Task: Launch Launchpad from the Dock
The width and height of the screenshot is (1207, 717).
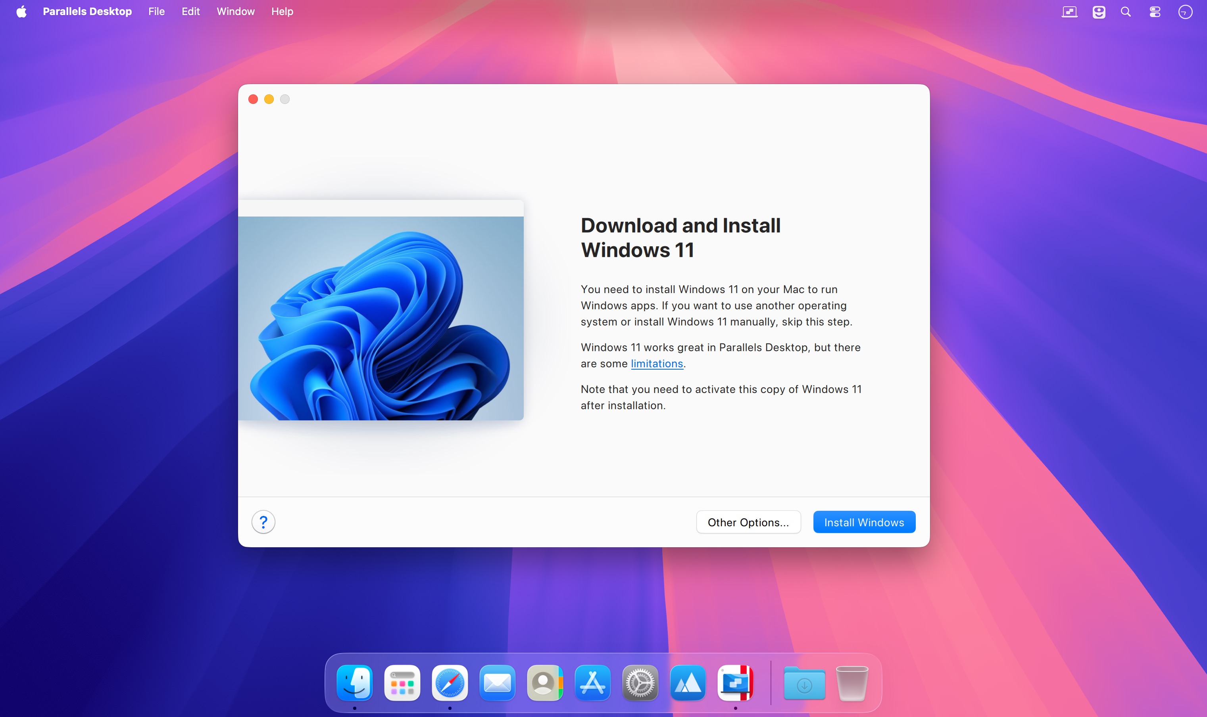Action: click(x=402, y=683)
